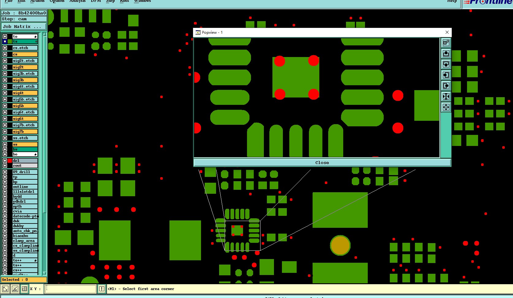This screenshot has width=513, height=298.
Task: Click the Popview window-layout icon at top of panel
Action: [446, 43]
